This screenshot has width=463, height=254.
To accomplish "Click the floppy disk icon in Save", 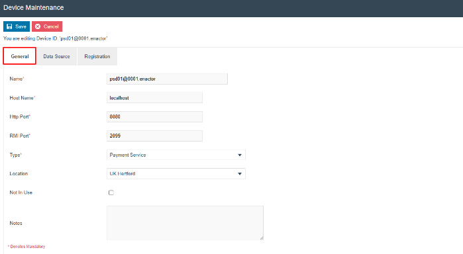I will [x=9, y=26].
